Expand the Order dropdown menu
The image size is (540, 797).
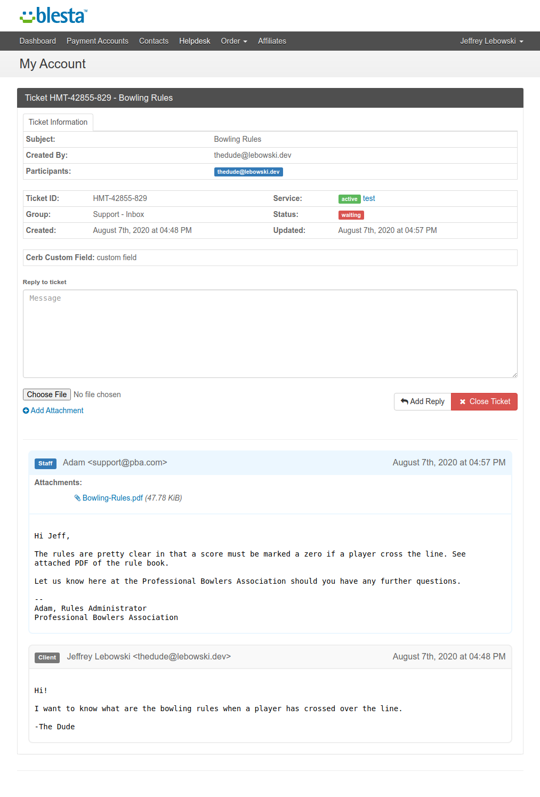(233, 41)
